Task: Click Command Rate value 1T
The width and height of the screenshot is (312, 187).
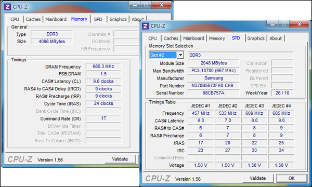Action: pos(103,118)
